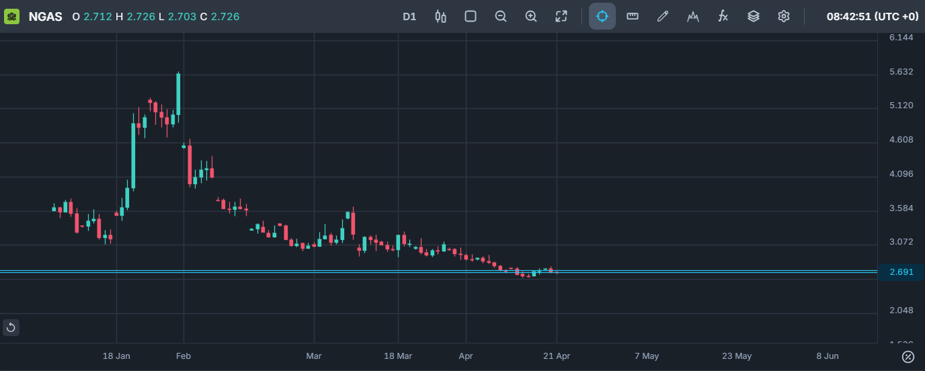The width and height of the screenshot is (925, 371).
Task: Toggle the crosshair cursor tool
Action: [x=602, y=16]
